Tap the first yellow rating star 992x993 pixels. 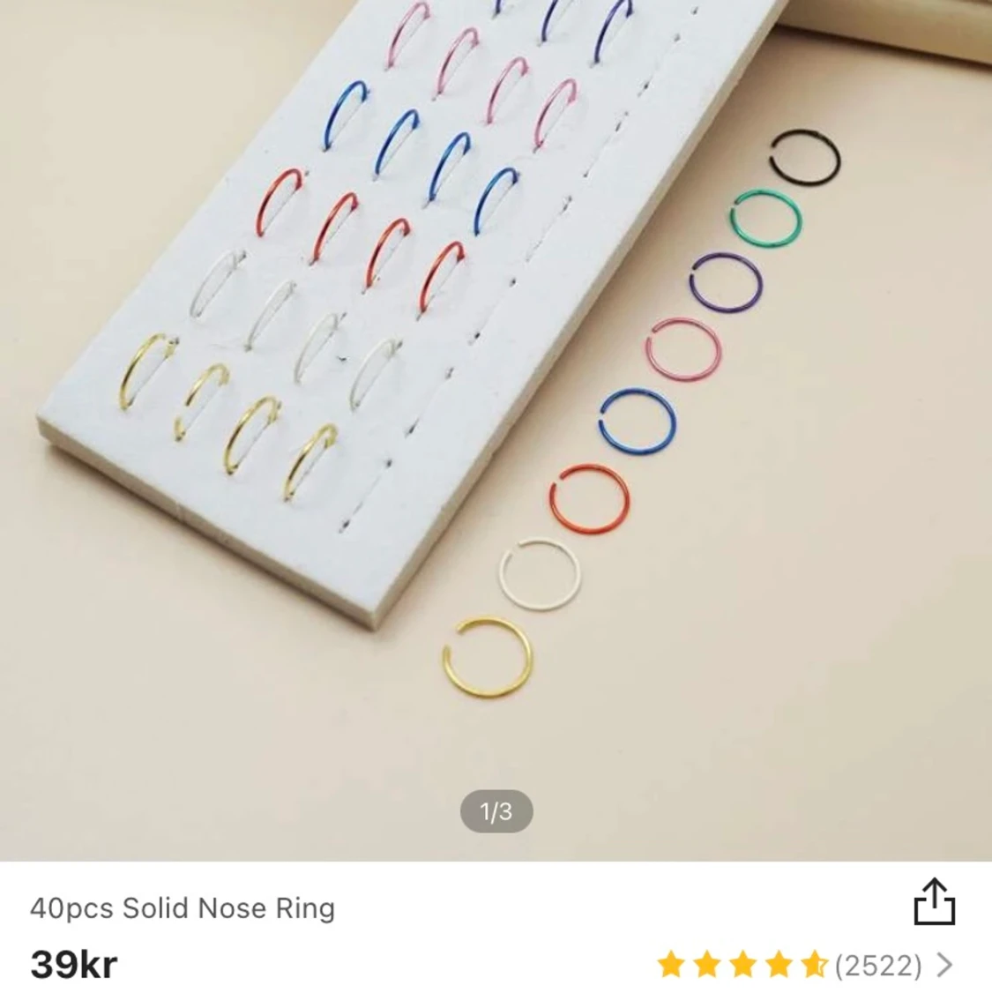[x=671, y=965]
